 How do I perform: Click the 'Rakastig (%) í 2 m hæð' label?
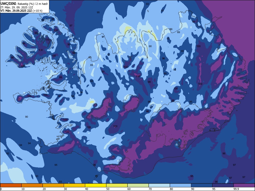coord(33,4)
